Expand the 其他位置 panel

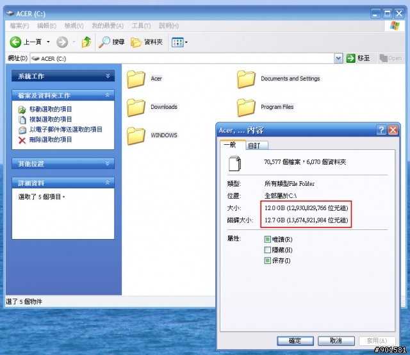coord(108,163)
